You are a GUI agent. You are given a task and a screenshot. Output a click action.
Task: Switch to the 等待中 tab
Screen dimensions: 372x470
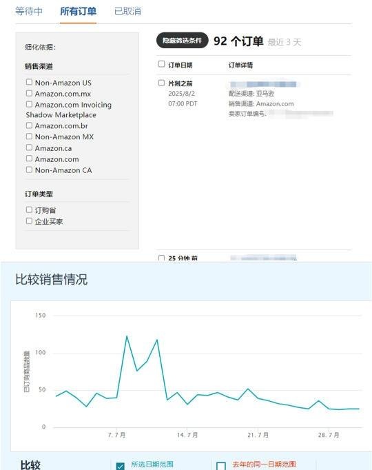29,12
